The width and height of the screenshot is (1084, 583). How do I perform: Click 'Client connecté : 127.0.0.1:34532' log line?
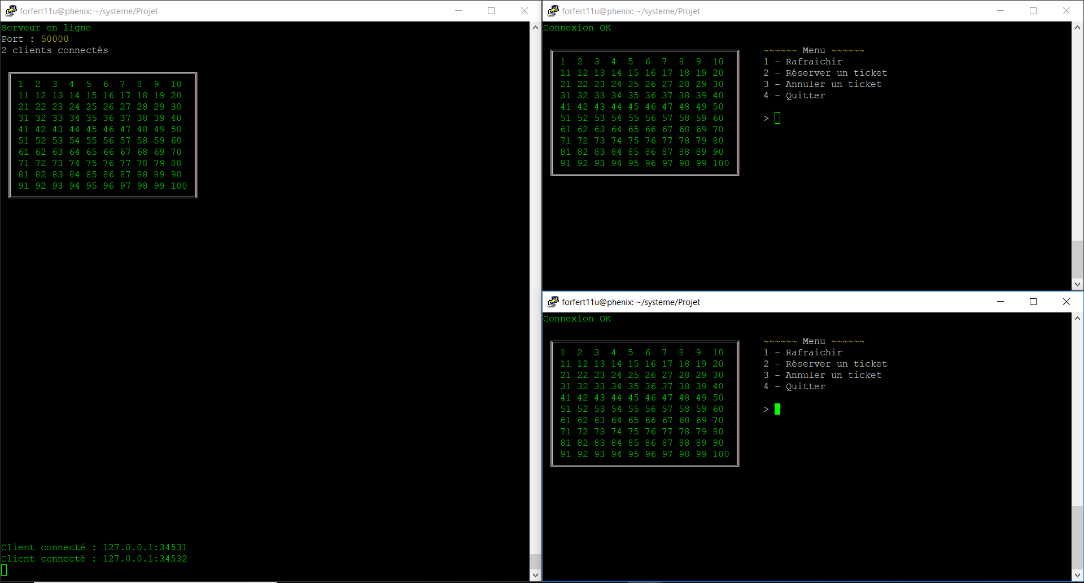[x=94, y=559]
